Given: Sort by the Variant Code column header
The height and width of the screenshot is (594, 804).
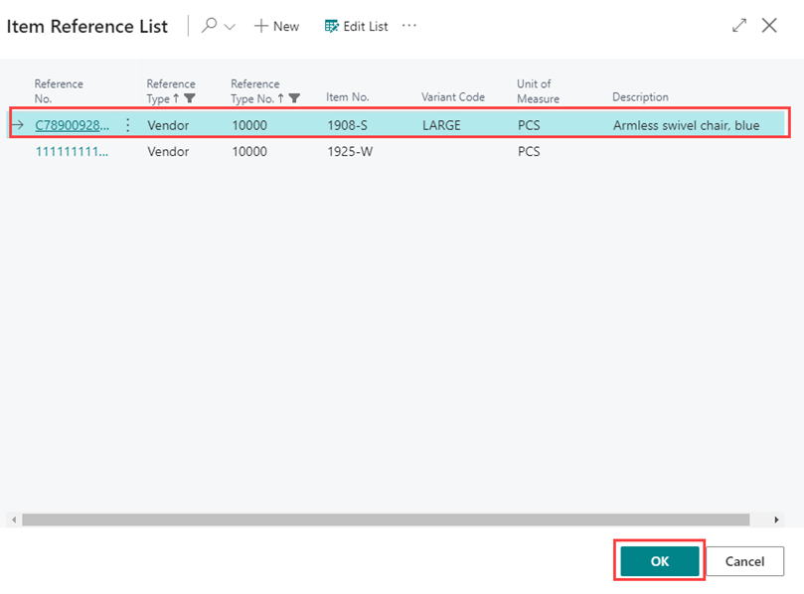Looking at the screenshot, I should pos(453,97).
